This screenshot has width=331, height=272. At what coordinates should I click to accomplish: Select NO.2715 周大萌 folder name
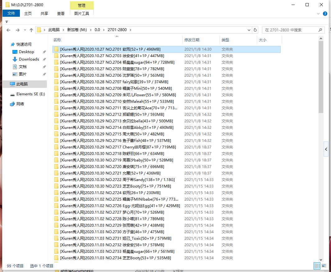[x=112, y=134]
